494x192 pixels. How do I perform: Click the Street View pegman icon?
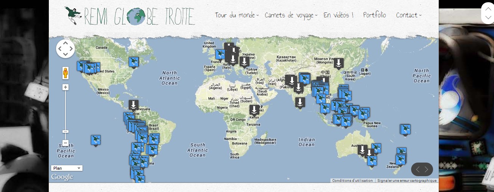[x=65, y=73]
